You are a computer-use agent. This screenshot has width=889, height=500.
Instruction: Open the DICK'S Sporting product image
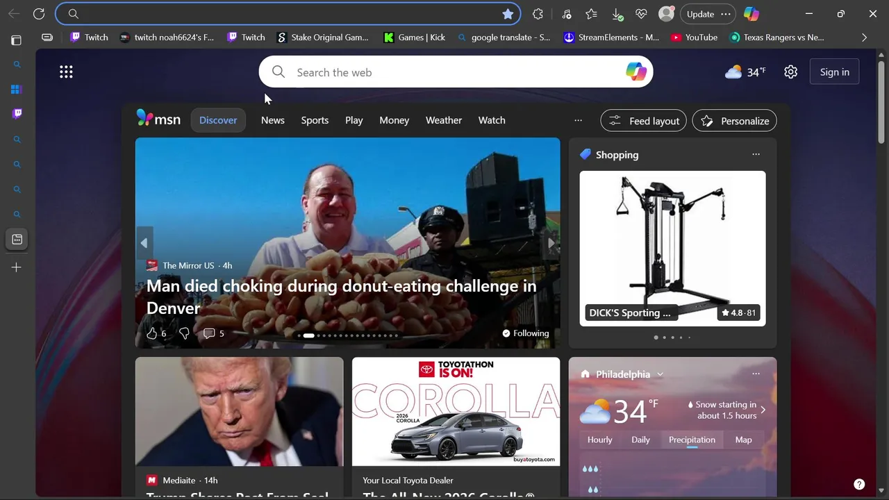click(x=672, y=248)
